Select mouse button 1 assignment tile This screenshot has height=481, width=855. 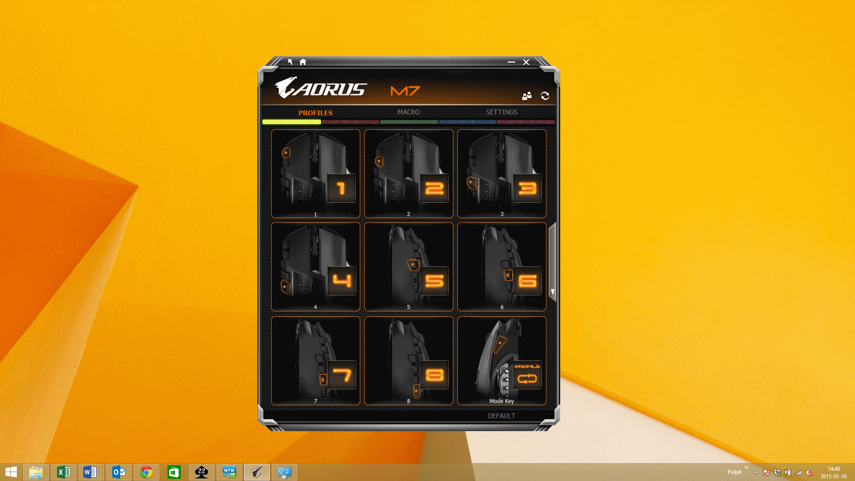(x=315, y=173)
